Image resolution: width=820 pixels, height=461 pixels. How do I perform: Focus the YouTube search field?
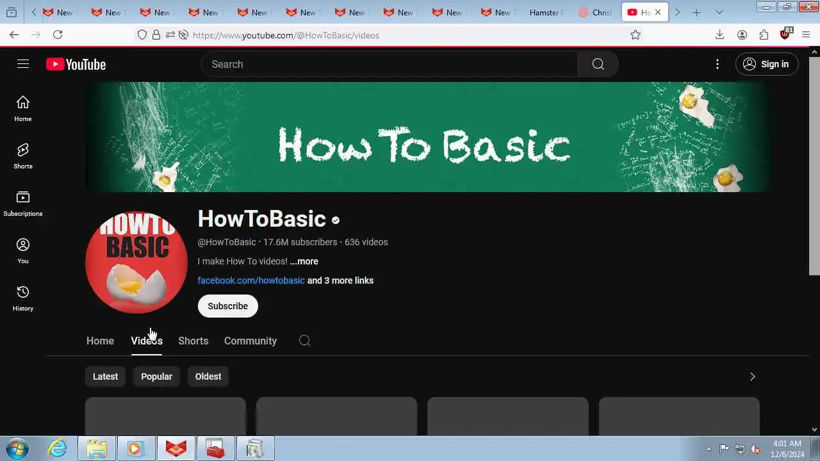point(389,64)
